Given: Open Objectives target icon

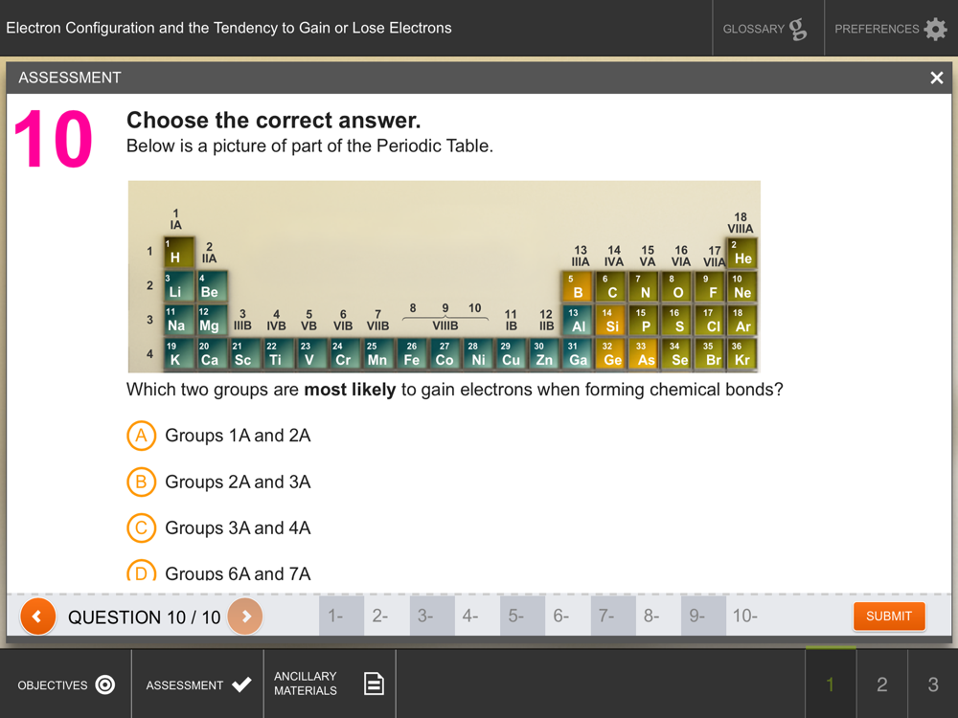Looking at the screenshot, I should pyautogui.click(x=105, y=684).
